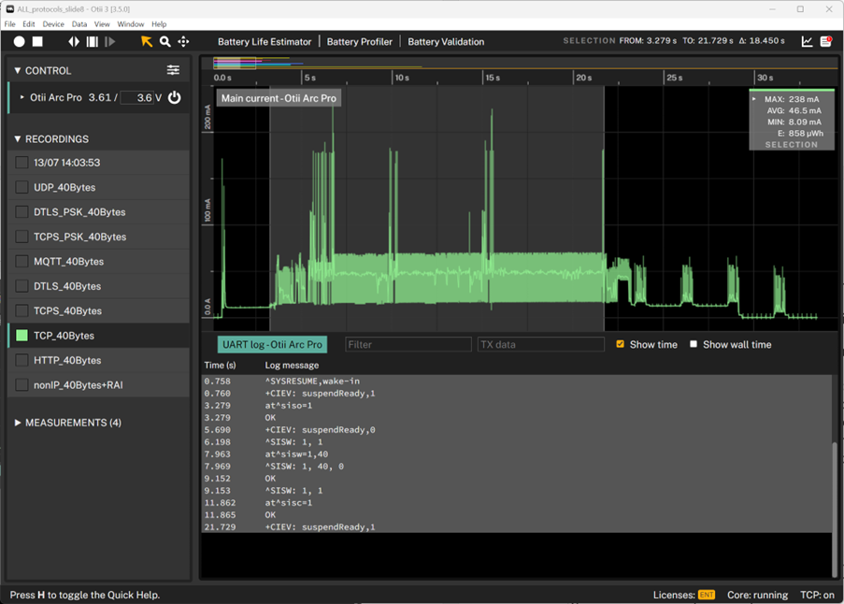Screen dimensions: 844x604
Task: Click the graph chart icon in top bar
Action: point(807,41)
